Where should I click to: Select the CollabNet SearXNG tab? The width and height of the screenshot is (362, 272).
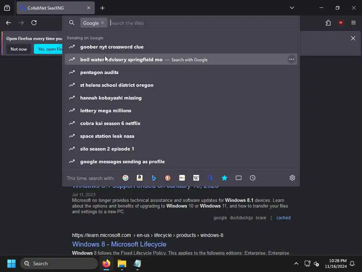56,8
